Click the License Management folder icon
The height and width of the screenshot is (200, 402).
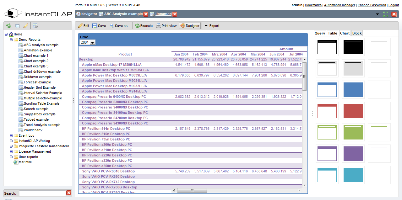point(16,151)
